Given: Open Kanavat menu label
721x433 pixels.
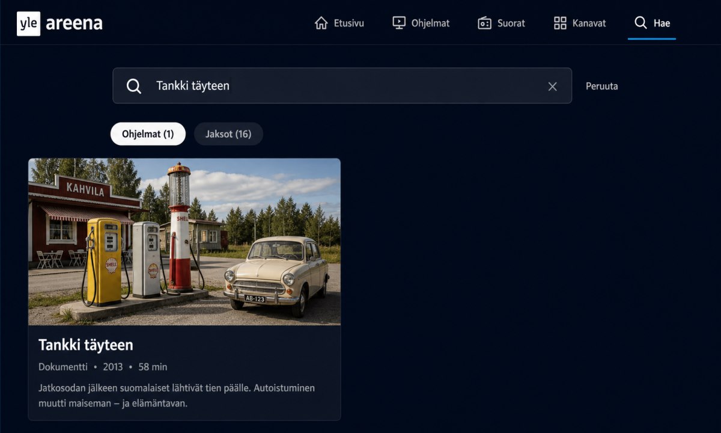Looking at the screenshot, I should pyautogui.click(x=589, y=23).
